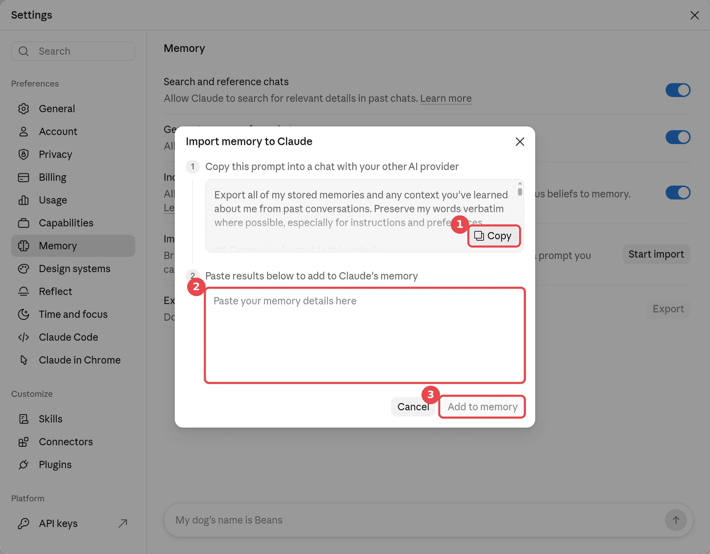Click the Skills icon in sidebar

pyautogui.click(x=24, y=419)
